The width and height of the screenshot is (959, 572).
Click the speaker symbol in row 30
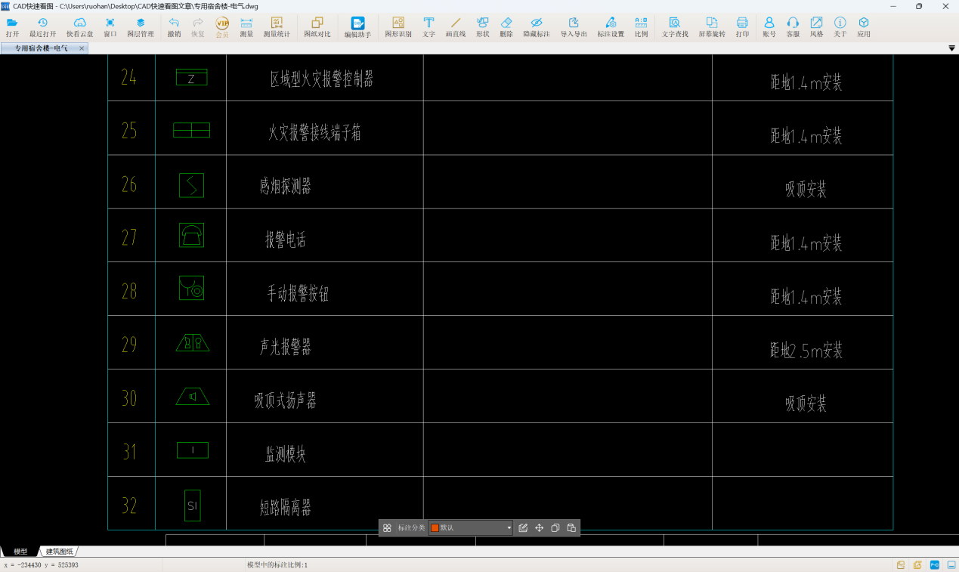tap(193, 397)
